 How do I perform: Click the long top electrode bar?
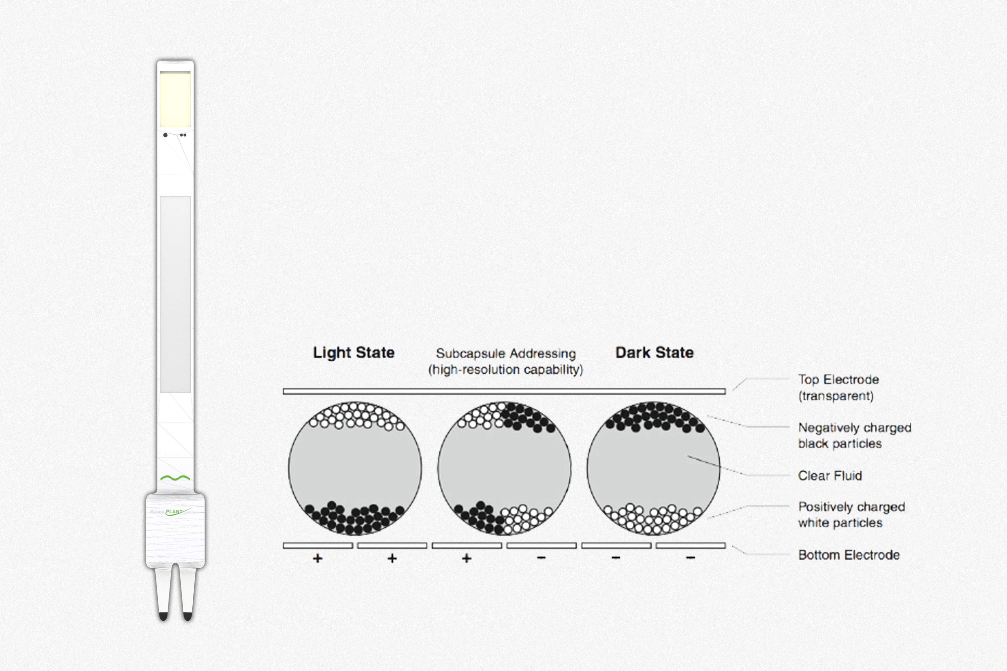(x=504, y=391)
